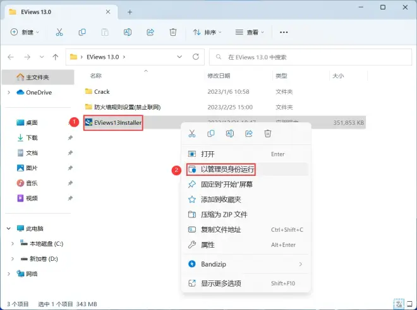Switch to large icons view in status bar

409,304
